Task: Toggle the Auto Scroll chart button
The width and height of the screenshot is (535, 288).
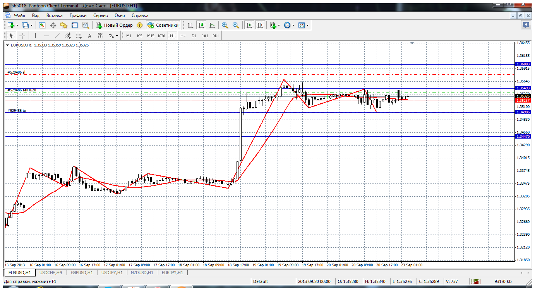Action: pos(249,25)
